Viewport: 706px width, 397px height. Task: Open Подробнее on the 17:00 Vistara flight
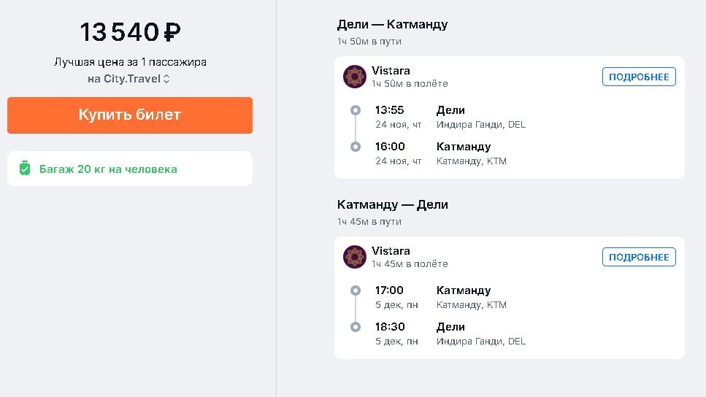click(639, 257)
